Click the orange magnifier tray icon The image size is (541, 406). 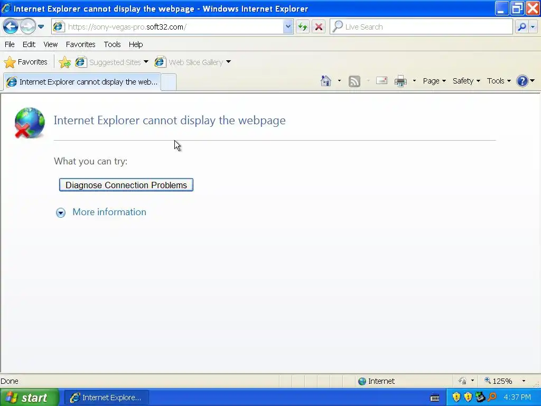tap(492, 397)
